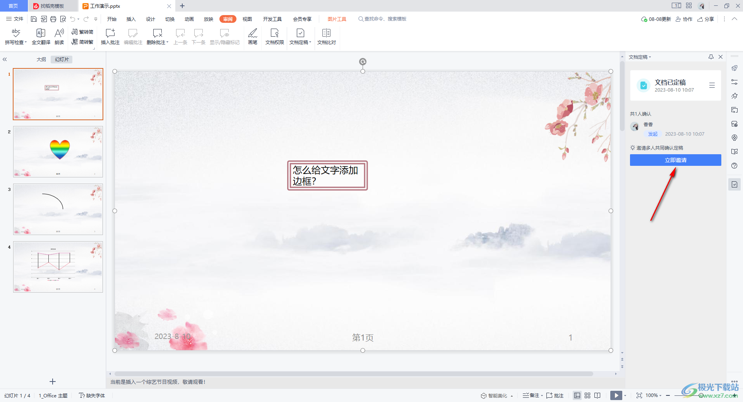The height and width of the screenshot is (402, 743).
Task: Select slide 2 thumbnail with rainbow heart
Action: [x=58, y=152]
